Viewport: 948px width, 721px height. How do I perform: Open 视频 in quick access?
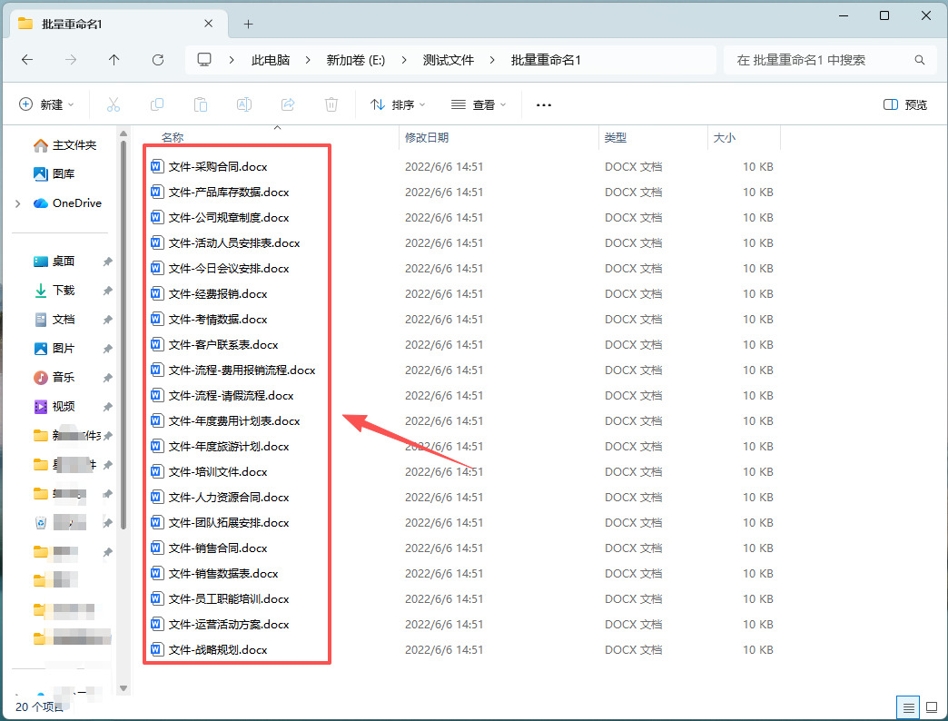pyautogui.click(x=54, y=406)
